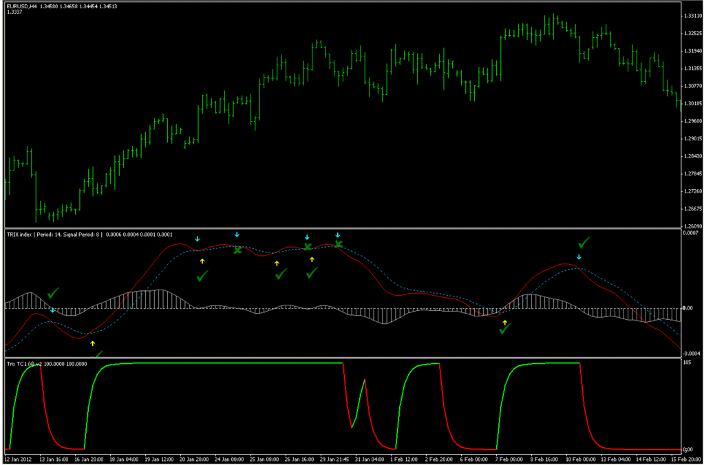This screenshot has width=704, height=465.
Task: Click the 29 Jan 21:45 time label
Action: click(333, 459)
